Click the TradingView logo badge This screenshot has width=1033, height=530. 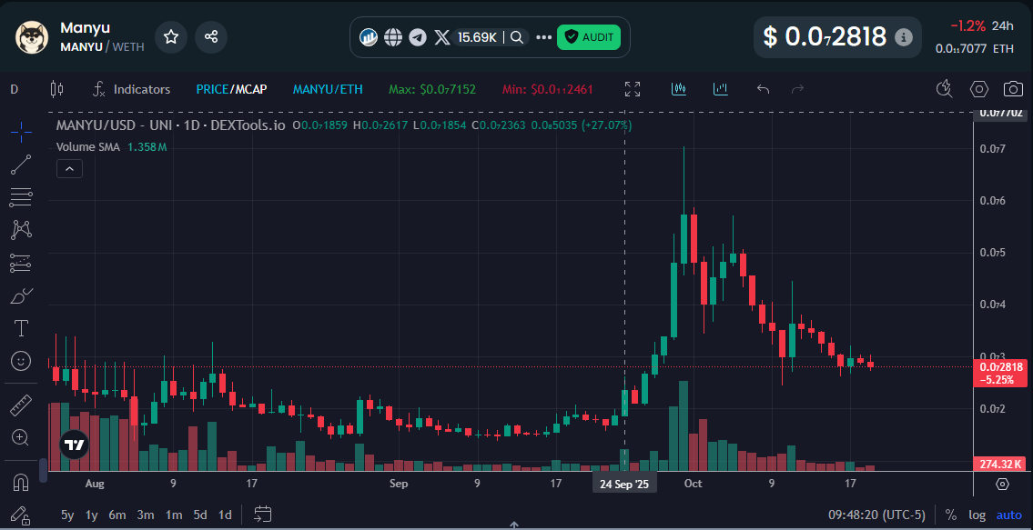pyautogui.click(x=74, y=445)
